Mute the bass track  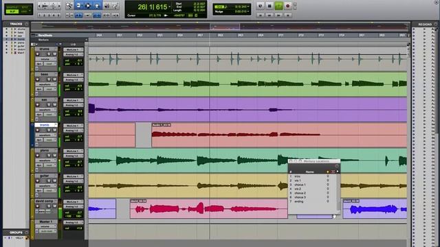tap(54, 80)
